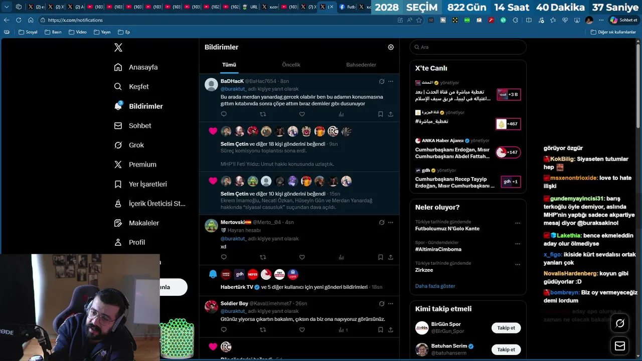The width and height of the screenshot is (642, 361).
Task: View analytics of BaDHacK's post
Action: point(341,114)
